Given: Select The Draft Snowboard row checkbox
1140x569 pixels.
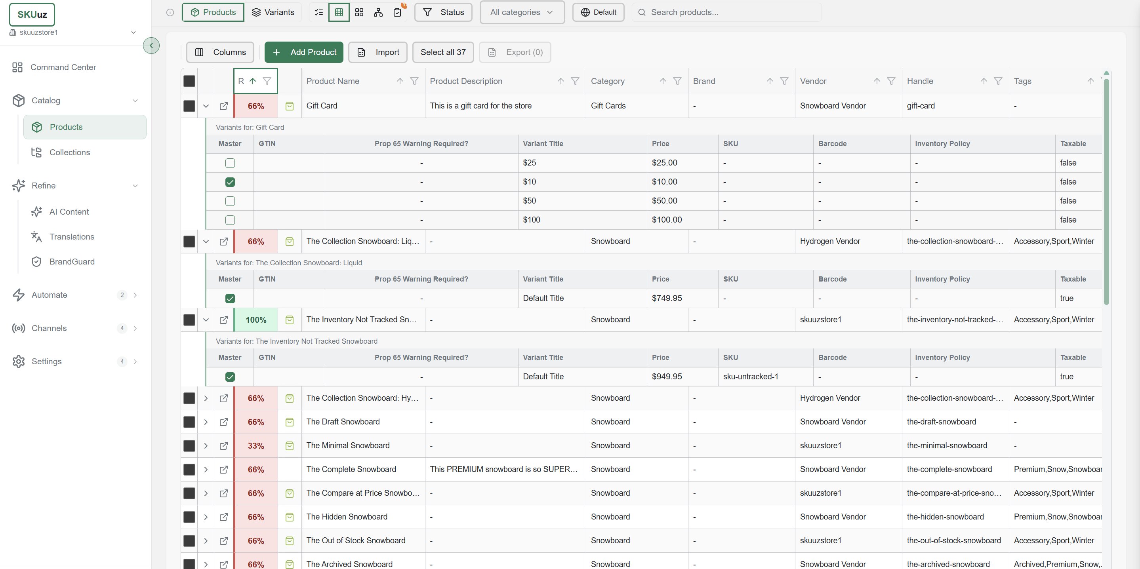Looking at the screenshot, I should coord(189,422).
